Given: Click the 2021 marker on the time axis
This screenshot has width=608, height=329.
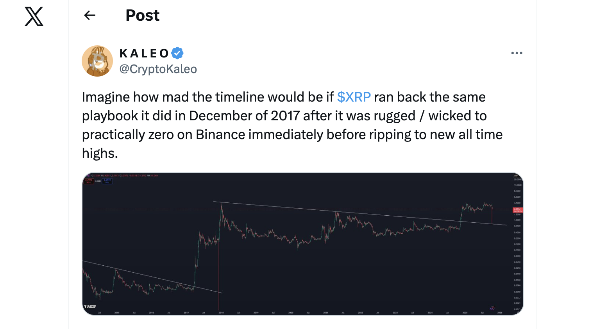Looking at the screenshot, I should (x=325, y=313).
